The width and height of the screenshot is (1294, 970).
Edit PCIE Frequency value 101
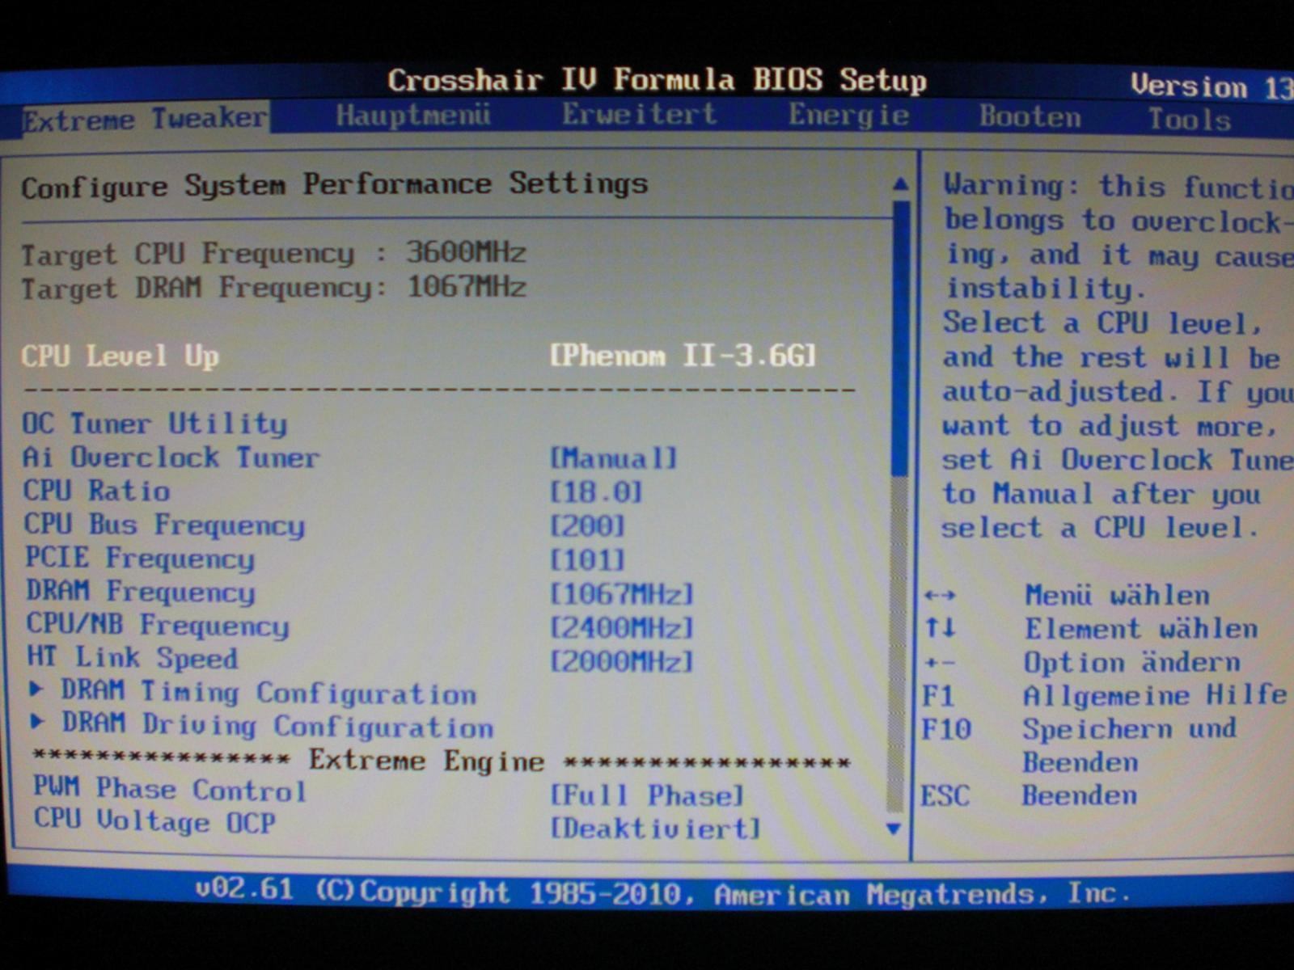(587, 560)
